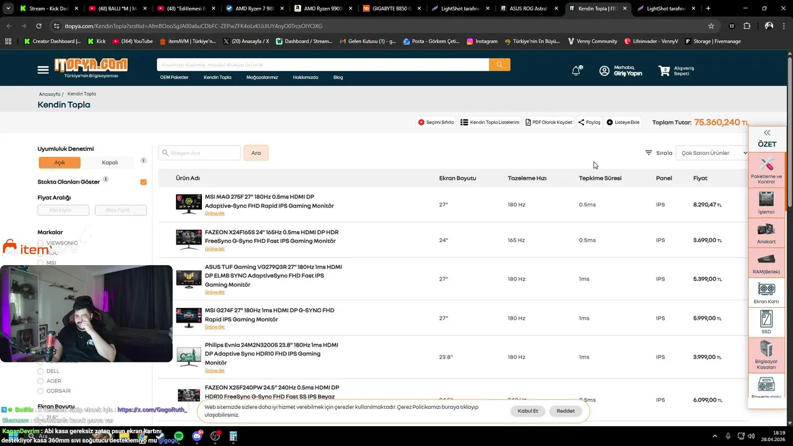Open Kendin Topla navigation item
793x446 pixels.
pyautogui.click(x=217, y=77)
